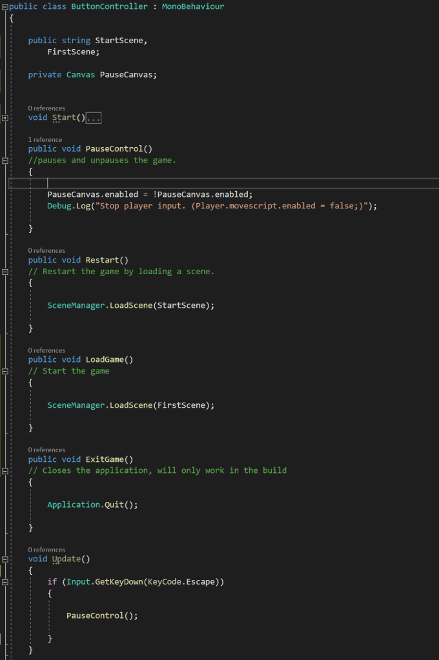This screenshot has width=439, height=660.
Task: Open "0 references" link above Start
Action: pos(46,108)
